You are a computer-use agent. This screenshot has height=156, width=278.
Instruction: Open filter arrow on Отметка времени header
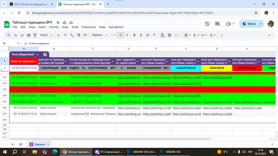coord(35,62)
